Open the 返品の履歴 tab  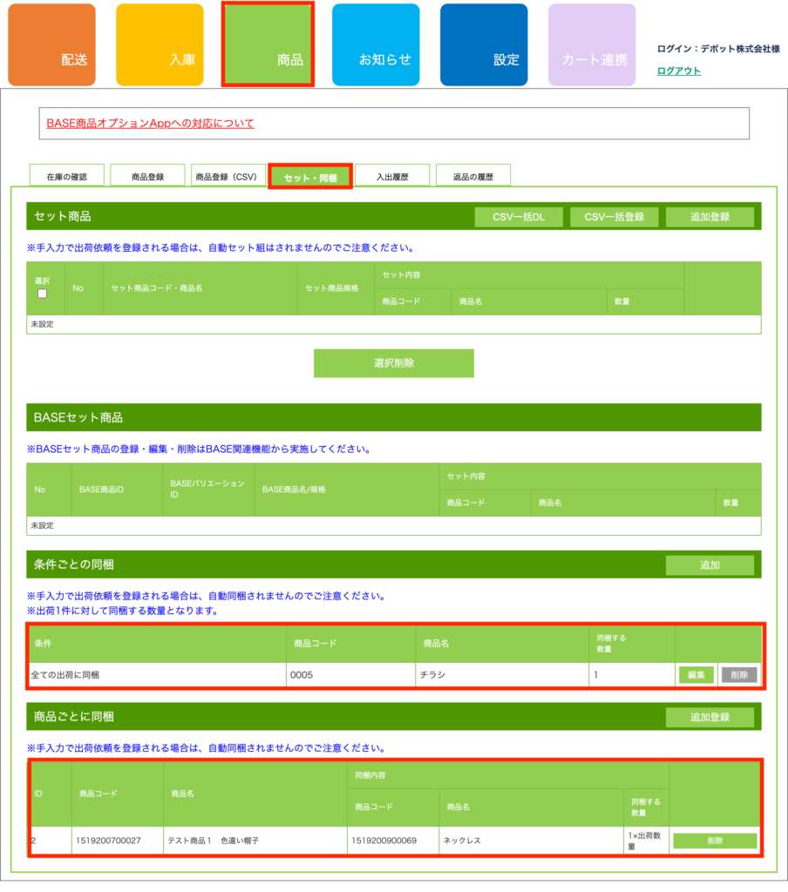(x=472, y=177)
